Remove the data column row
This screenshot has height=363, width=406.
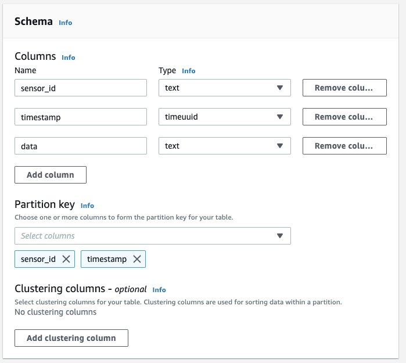tap(344, 146)
